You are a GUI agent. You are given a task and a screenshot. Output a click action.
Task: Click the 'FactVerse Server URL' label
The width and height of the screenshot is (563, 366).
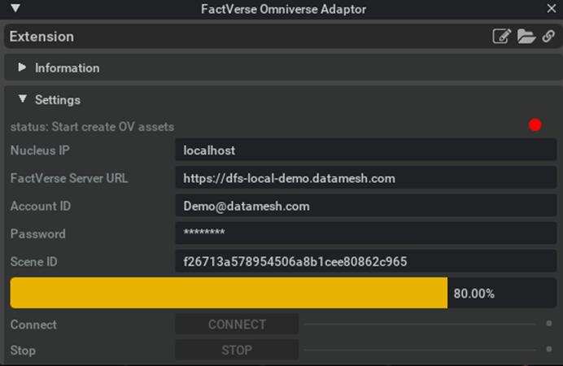click(69, 178)
